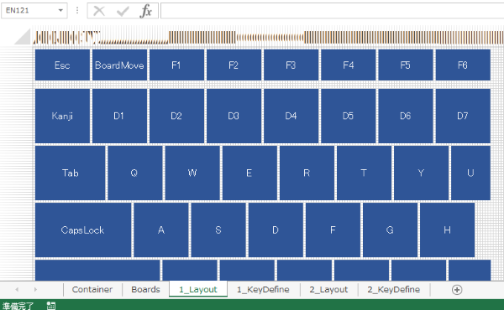
Task: Open the Name Box dropdown arrow
Action: (60, 10)
